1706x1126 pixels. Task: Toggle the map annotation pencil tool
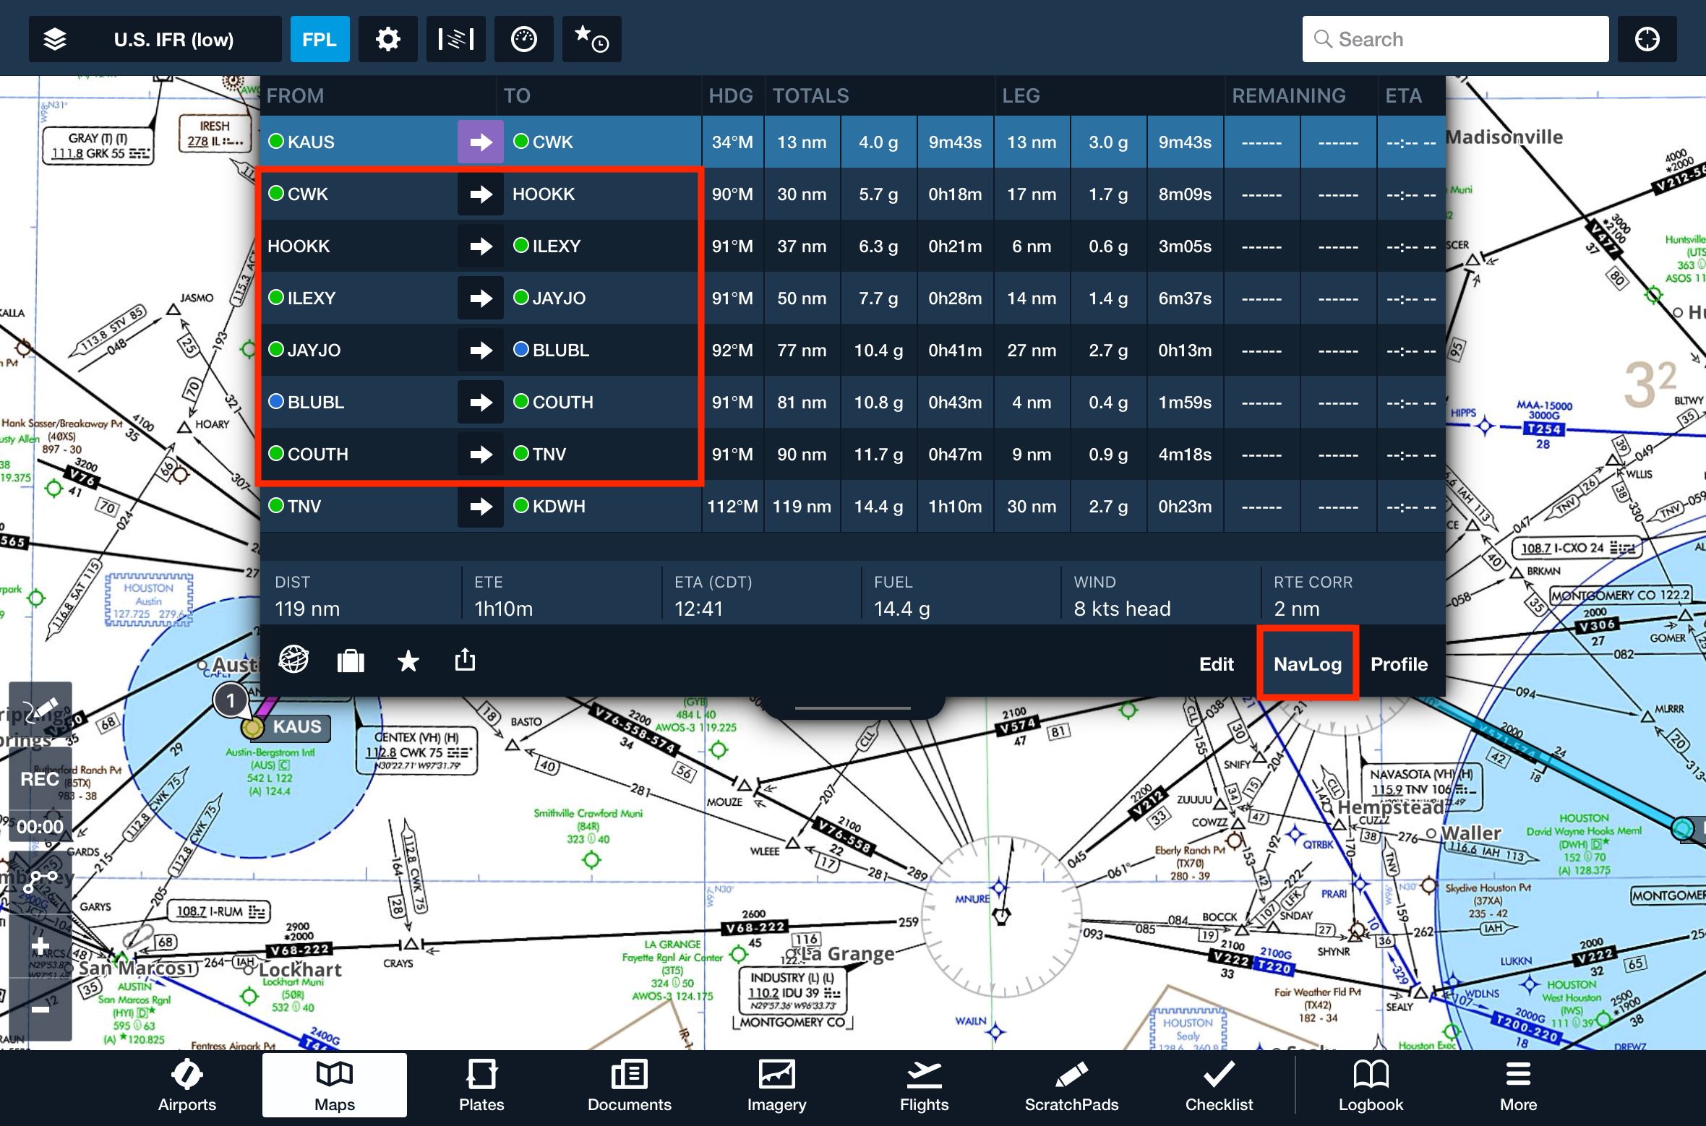[40, 710]
